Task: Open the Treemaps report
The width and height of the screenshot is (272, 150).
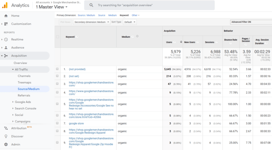Action: 24,83
